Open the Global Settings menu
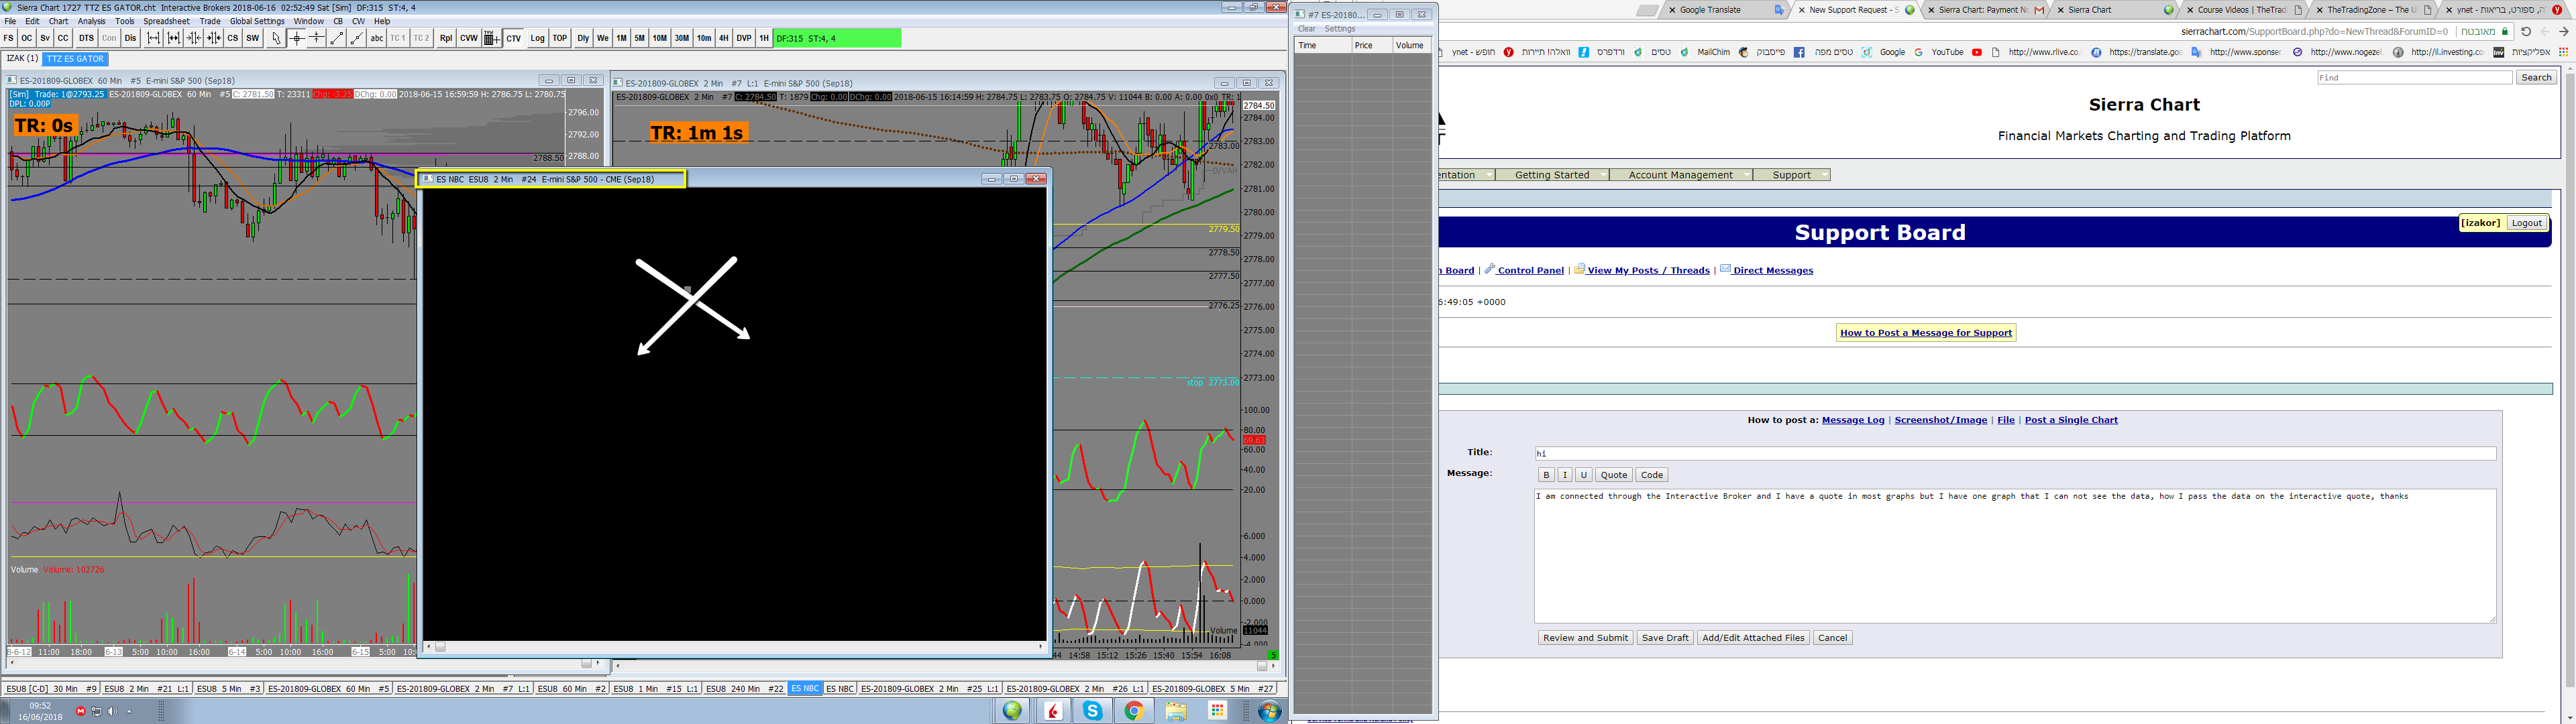The height and width of the screenshot is (724, 2576). tap(257, 21)
